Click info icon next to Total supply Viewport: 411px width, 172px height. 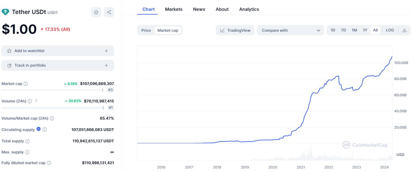pyautogui.click(x=27, y=141)
